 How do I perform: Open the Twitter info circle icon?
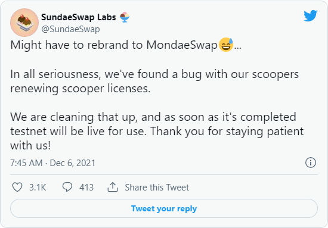click(311, 163)
